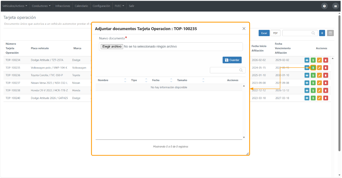The width and height of the screenshot is (342, 178).
Task: Open the Infracciones menu item
Action: (63, 6)
